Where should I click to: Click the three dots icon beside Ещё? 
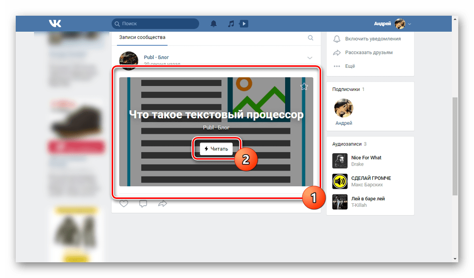337,66
